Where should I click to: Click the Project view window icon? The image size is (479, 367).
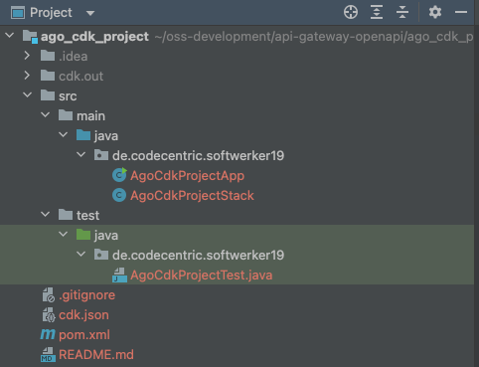[18, 13]
